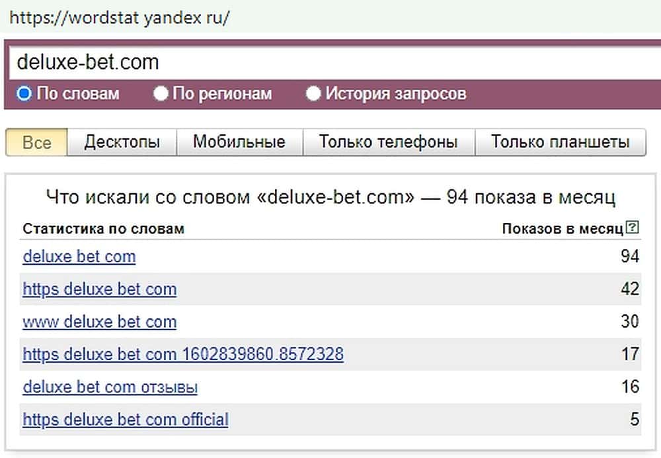
Task: Choose the 'История запросов' radio button
Action: pos(313,93)
